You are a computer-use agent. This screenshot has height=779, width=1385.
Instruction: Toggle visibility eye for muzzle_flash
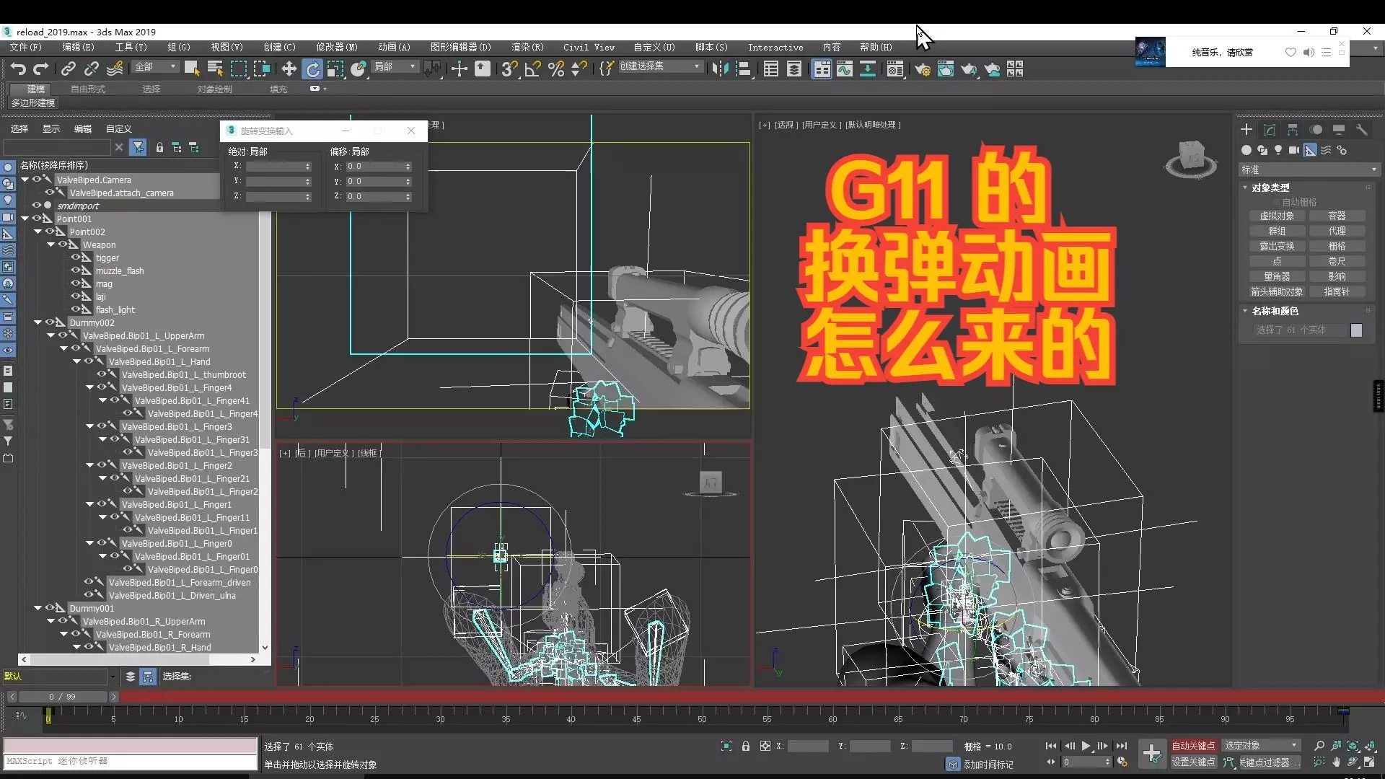click(x=76, y=270)
